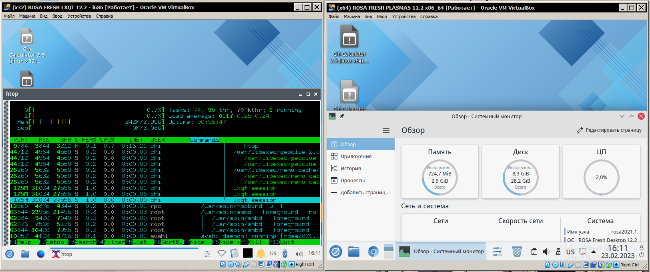Select the highlighted lxqt-session row in htop
650x272 pixels.
click(x=160, y=200)
